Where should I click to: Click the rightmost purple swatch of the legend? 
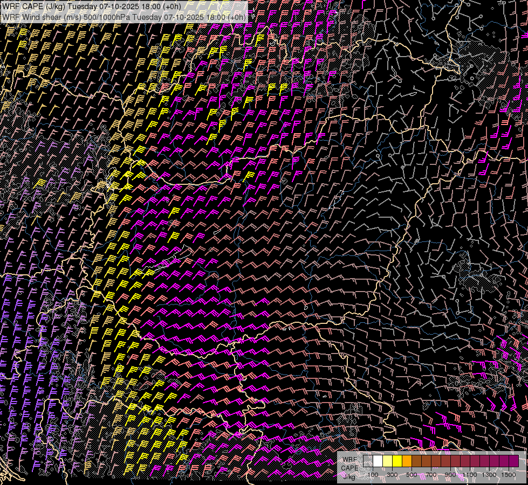coord(513,461)
